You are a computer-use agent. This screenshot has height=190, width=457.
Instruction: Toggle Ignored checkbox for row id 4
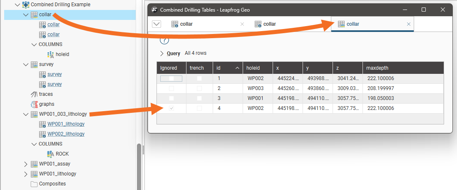(171, 108)
